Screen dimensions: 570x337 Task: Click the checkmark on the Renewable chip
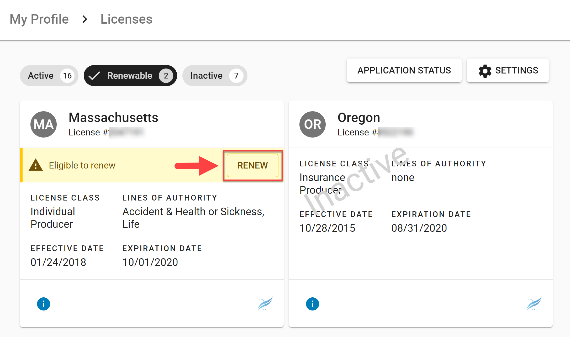(x=94, y=76)
